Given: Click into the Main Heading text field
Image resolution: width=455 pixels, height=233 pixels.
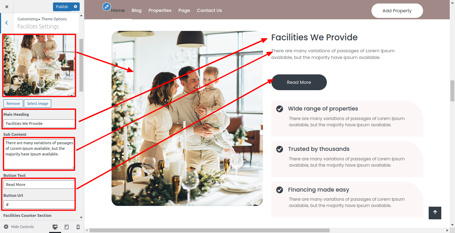Looking at the screenshot, I should (39, 124).
